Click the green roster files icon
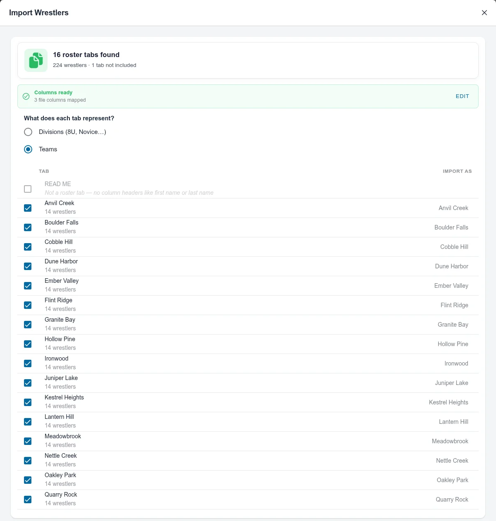The width and height of the screenshot is (496, 521). tap(36, 60)
